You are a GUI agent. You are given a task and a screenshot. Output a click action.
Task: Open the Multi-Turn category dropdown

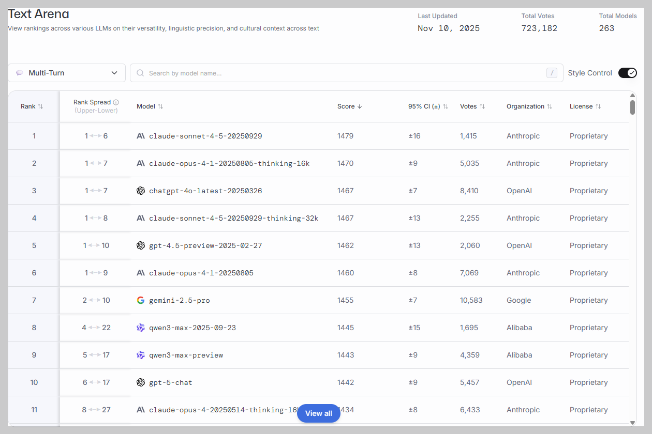pos(67,73)
